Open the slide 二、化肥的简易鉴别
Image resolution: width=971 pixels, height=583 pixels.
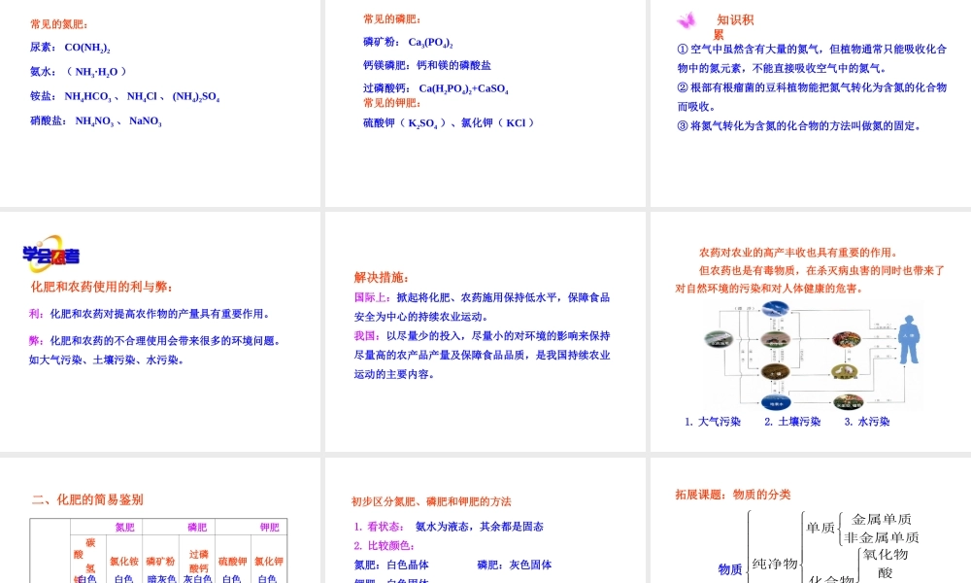click(x=160, y=521)
